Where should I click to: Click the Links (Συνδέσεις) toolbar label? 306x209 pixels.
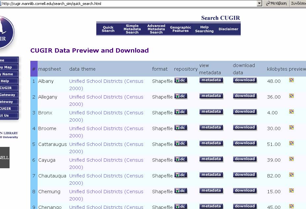tap(298, 3)
